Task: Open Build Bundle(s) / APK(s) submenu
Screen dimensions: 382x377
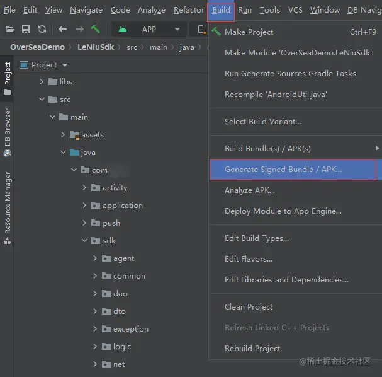Action: point(296,148)
